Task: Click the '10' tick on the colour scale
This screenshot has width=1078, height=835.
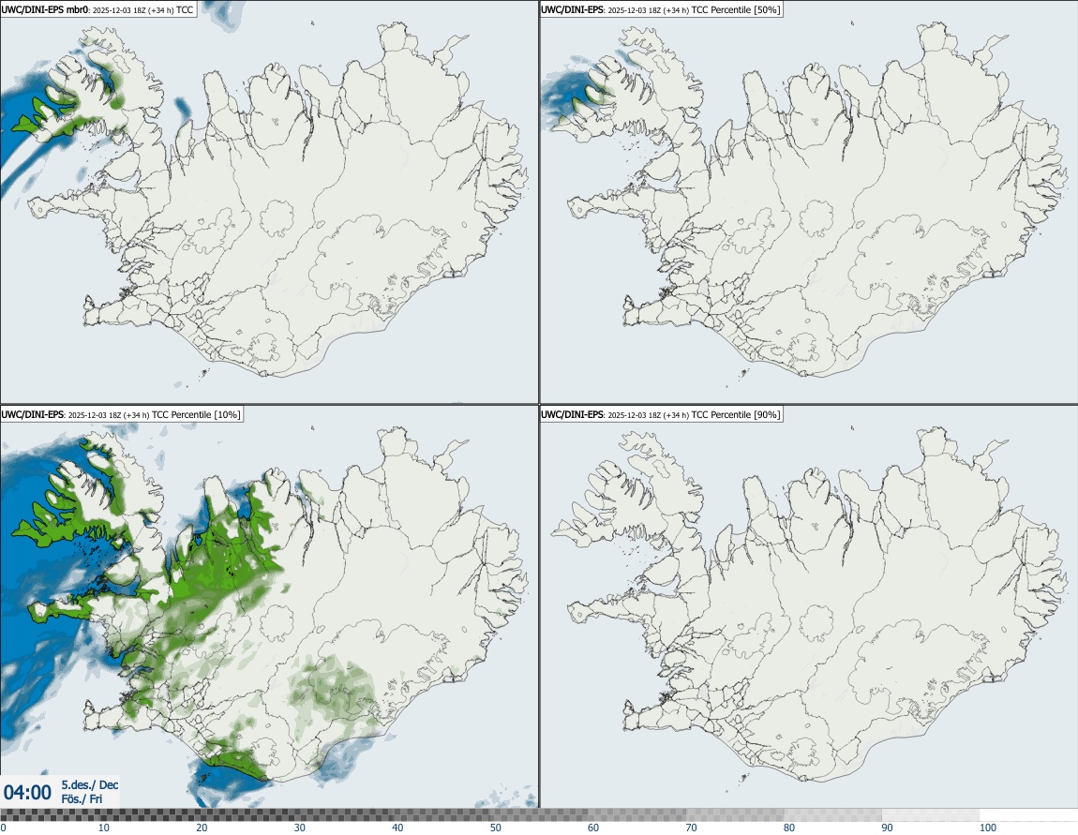Action: tap(103, 828)
